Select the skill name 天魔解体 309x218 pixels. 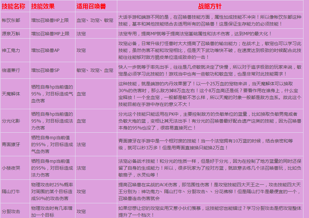(11, 94)
